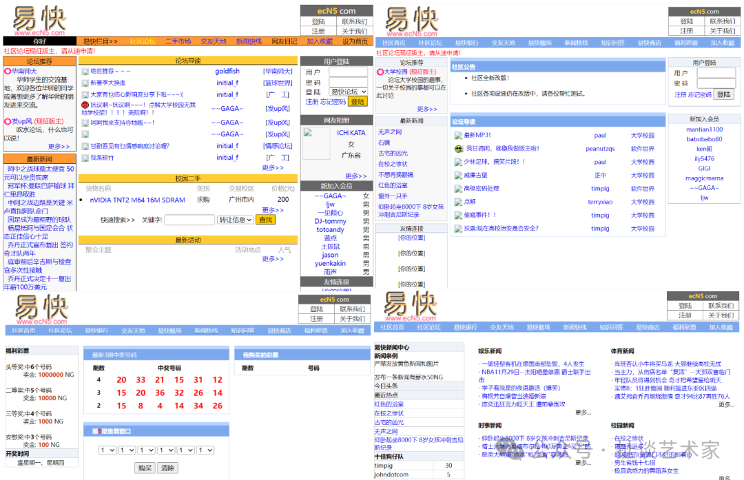Click the angry red face icon beside 抗议啊
Screen dimensions: 744x480
click(85, 105)
